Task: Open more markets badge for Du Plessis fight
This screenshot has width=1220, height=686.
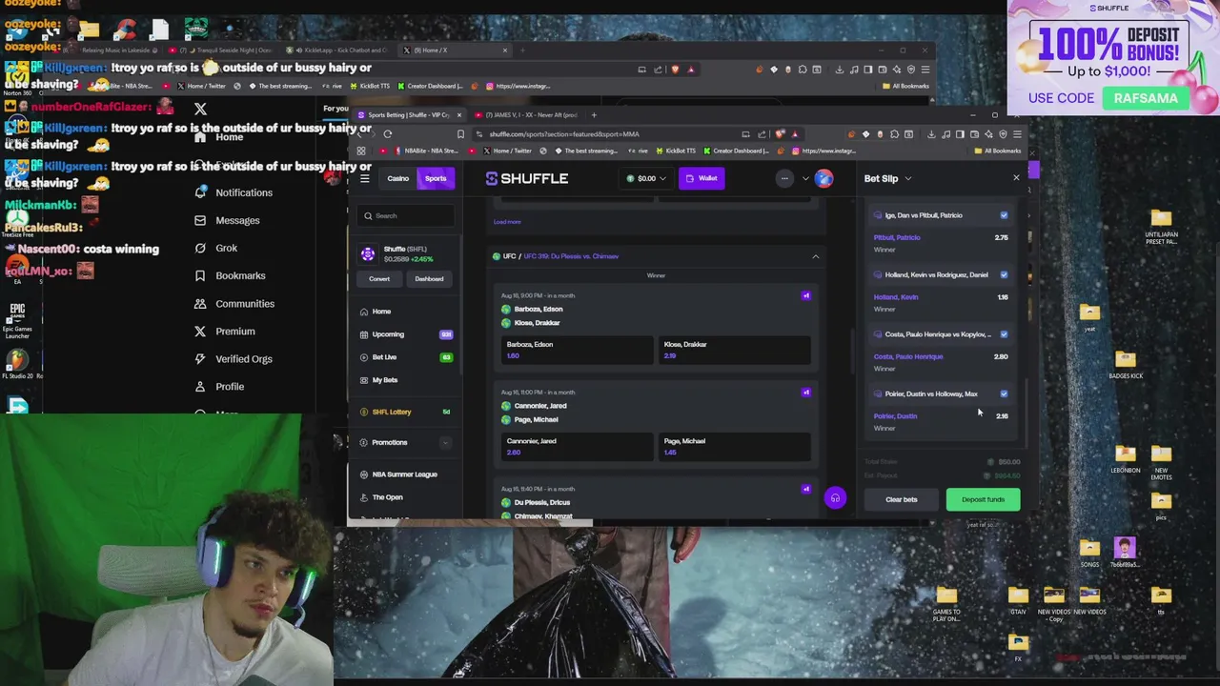Action: [806, 489]
